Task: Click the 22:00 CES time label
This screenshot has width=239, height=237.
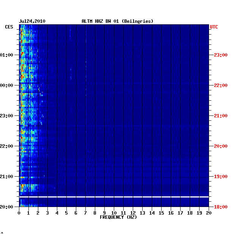Action: click(6, 146)
